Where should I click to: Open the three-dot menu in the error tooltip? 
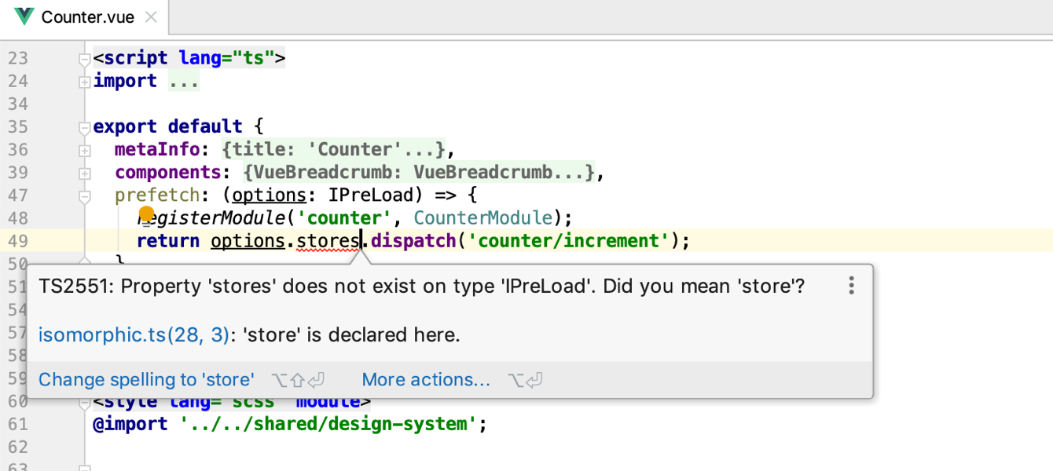click(851, 286)
